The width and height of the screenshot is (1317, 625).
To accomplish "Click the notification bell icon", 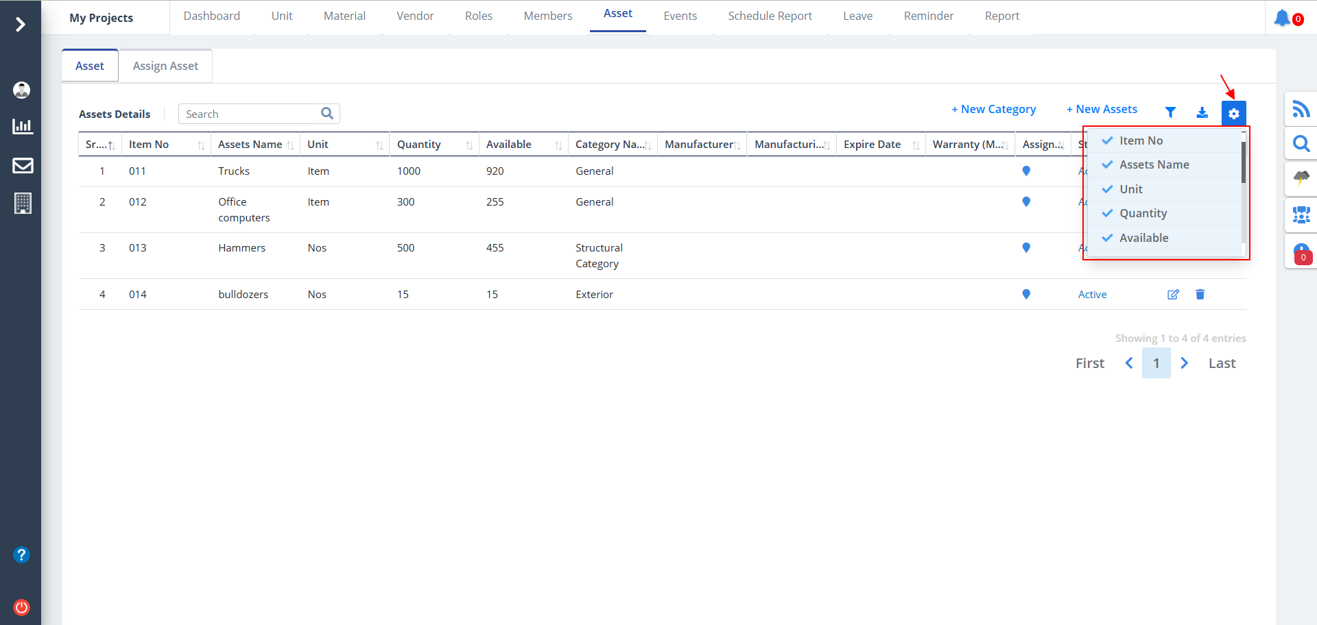I will 1281,18.
